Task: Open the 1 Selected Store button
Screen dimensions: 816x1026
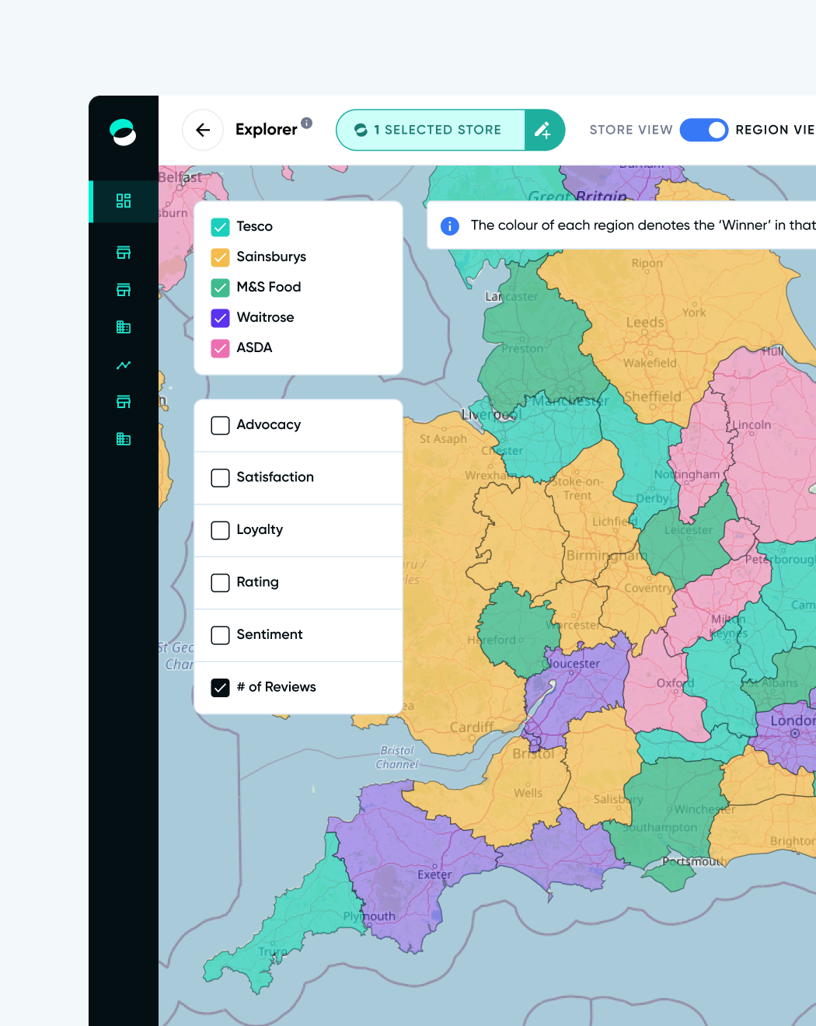Action: [431, 130]
